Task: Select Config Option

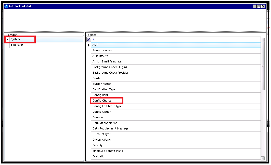Action: point(176,112)
